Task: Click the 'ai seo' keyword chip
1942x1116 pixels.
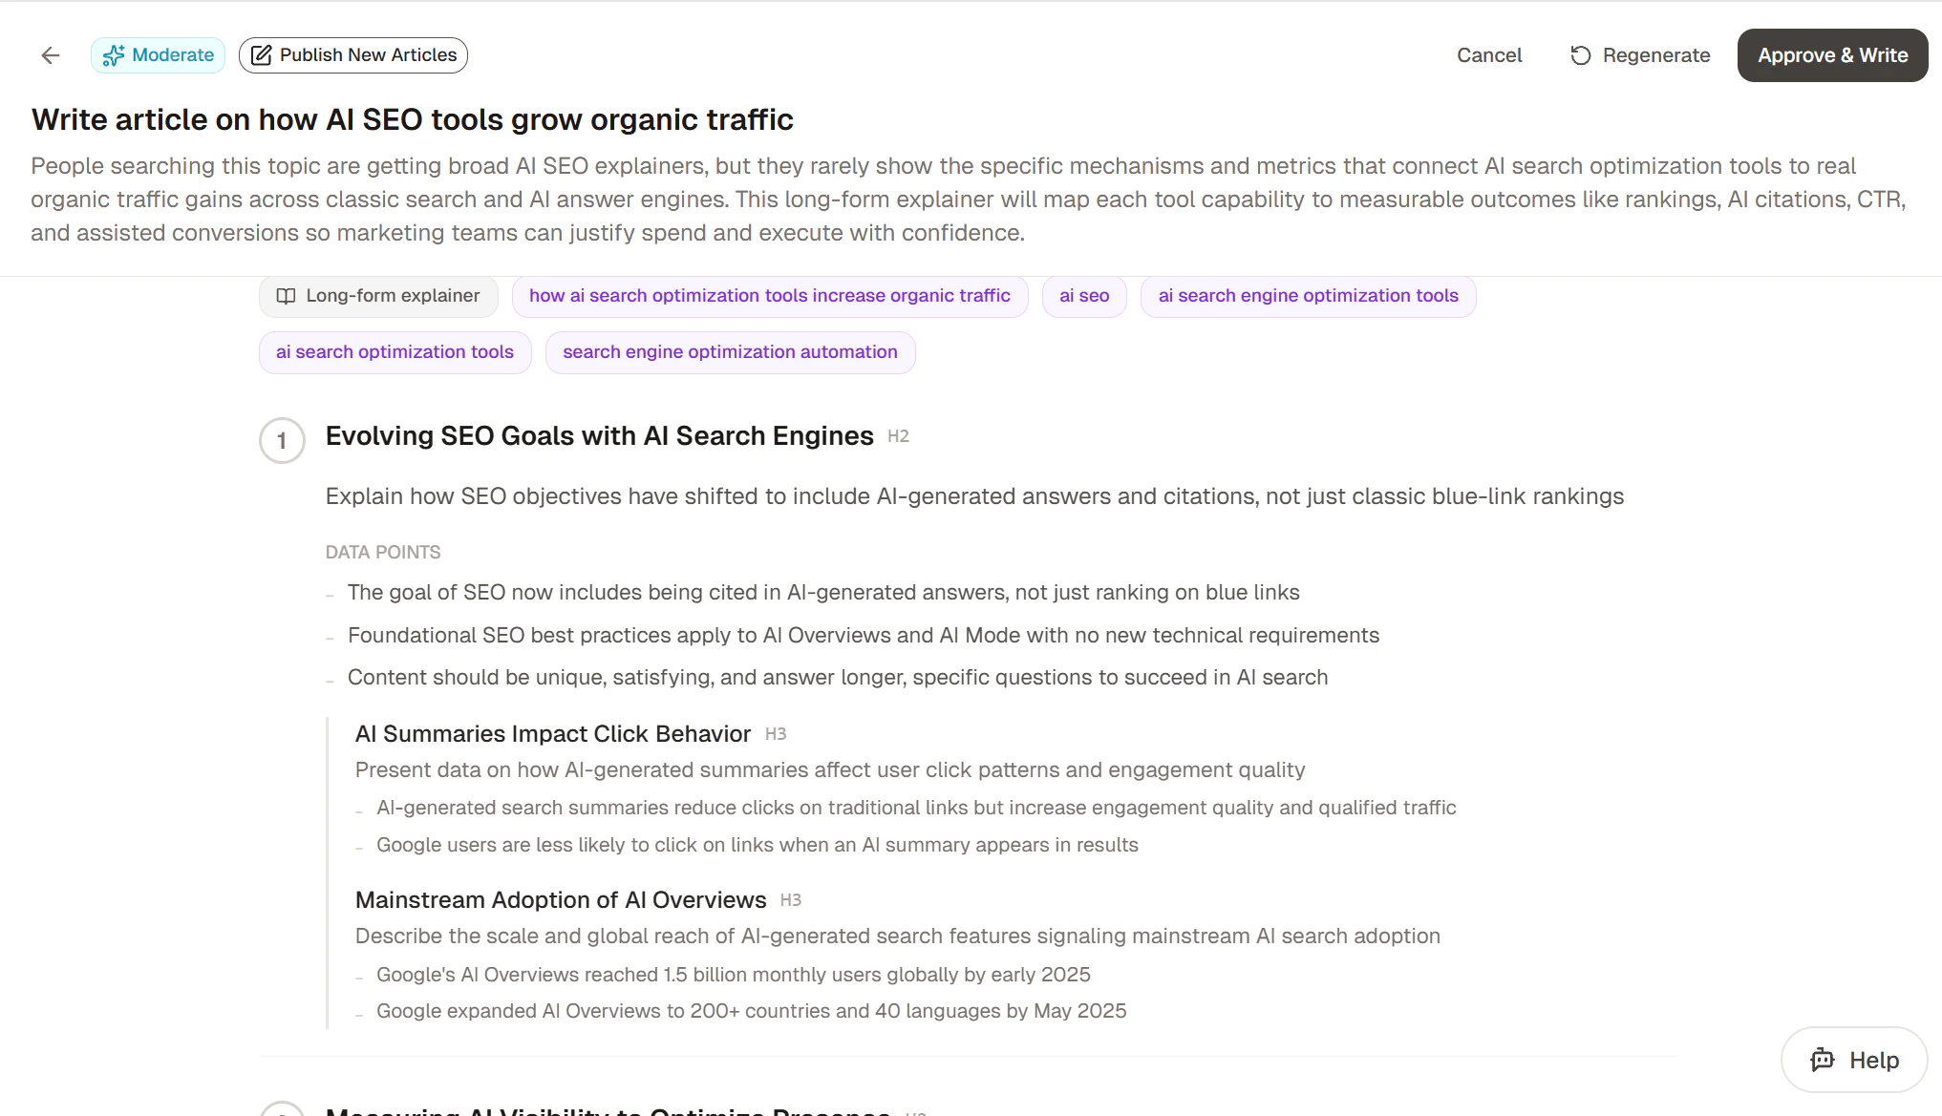Action: point(1084,296)
